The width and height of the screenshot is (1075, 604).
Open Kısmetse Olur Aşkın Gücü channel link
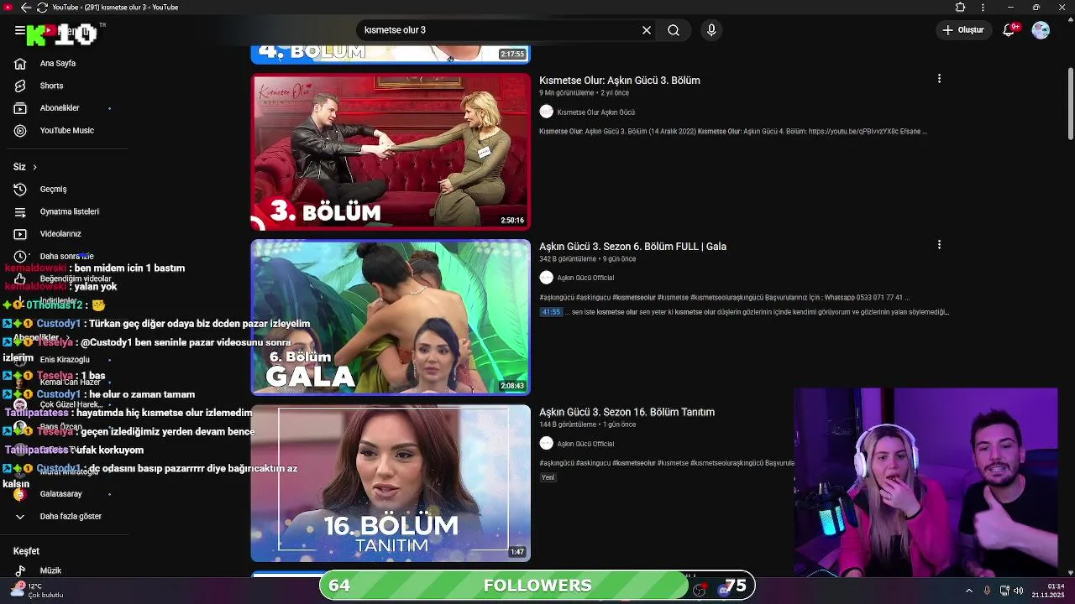coord(595,112)
